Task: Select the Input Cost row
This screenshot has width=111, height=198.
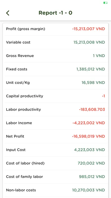Action: click(x=55, y=150)
